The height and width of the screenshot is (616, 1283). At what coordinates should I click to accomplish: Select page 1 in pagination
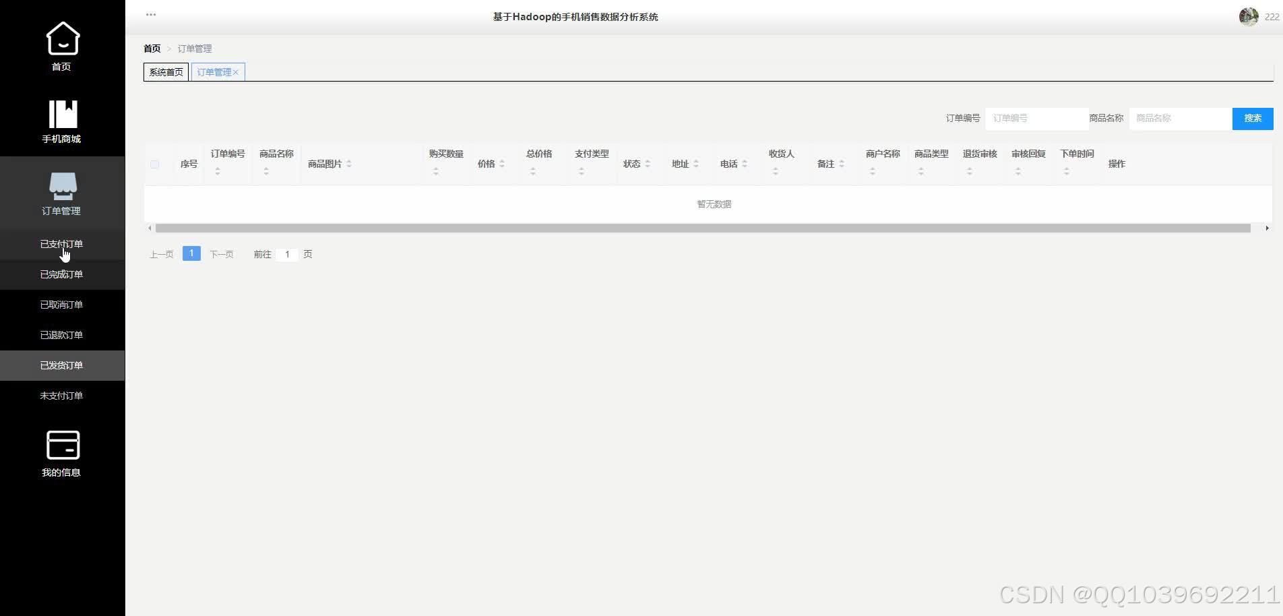191,253
